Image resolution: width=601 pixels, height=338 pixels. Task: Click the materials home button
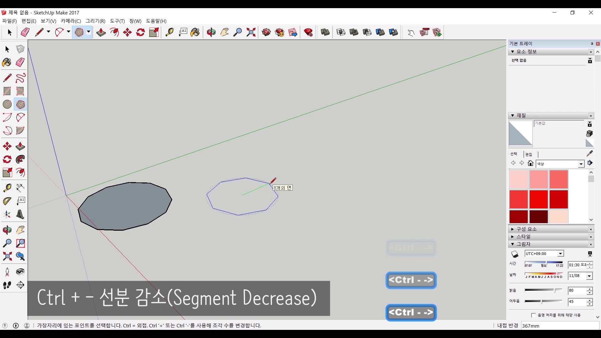[x=530, y=163]
